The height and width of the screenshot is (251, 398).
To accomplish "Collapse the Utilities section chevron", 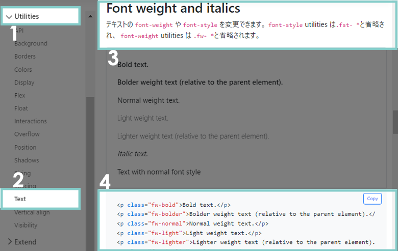I will 9,17.
